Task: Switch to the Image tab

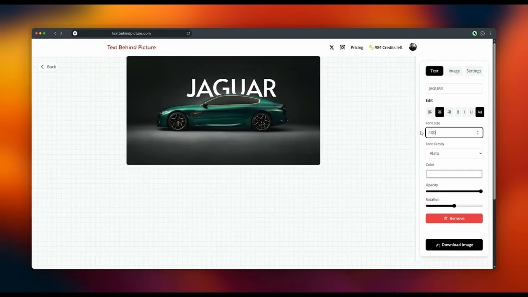Action: (x=454, y=71)
